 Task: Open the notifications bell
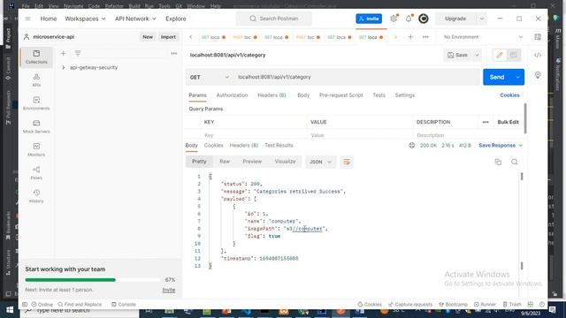[409, 19]
